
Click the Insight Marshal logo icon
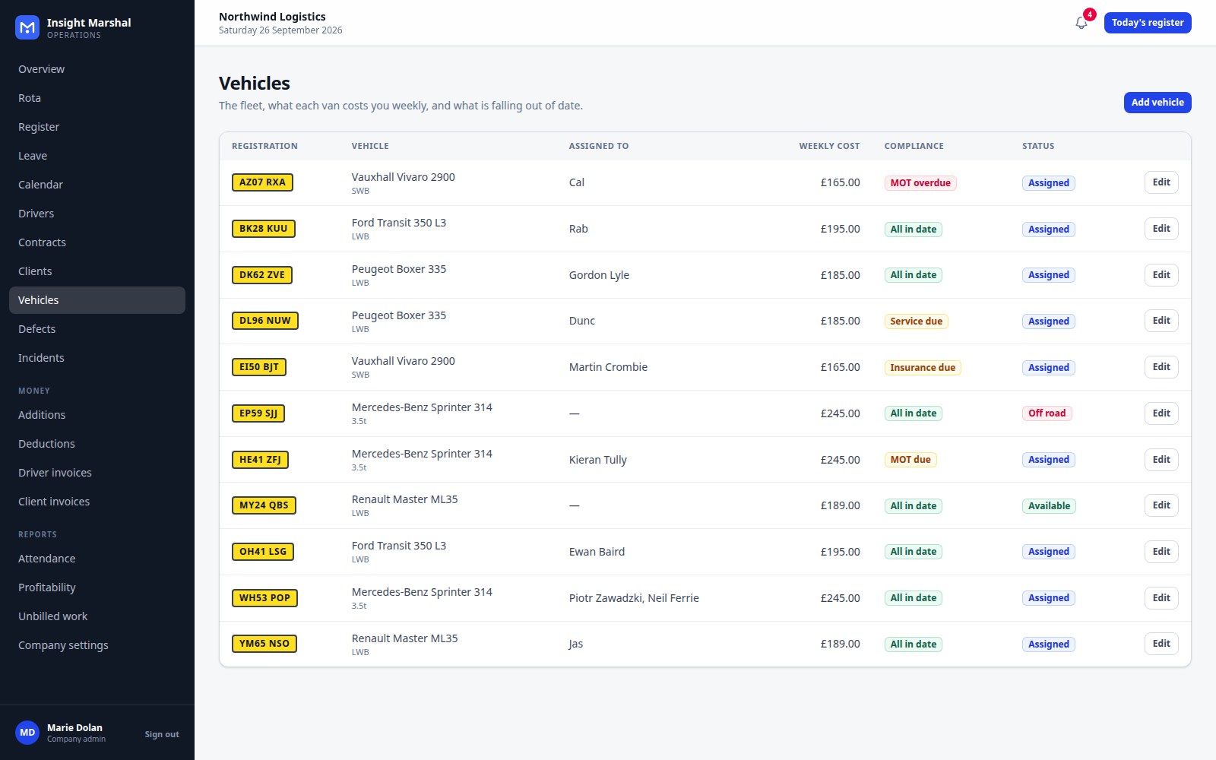(x=27, y=27)
